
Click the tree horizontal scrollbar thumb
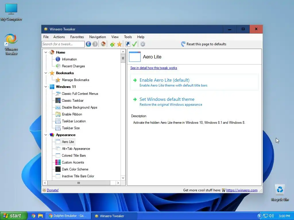tap(79, 183)
